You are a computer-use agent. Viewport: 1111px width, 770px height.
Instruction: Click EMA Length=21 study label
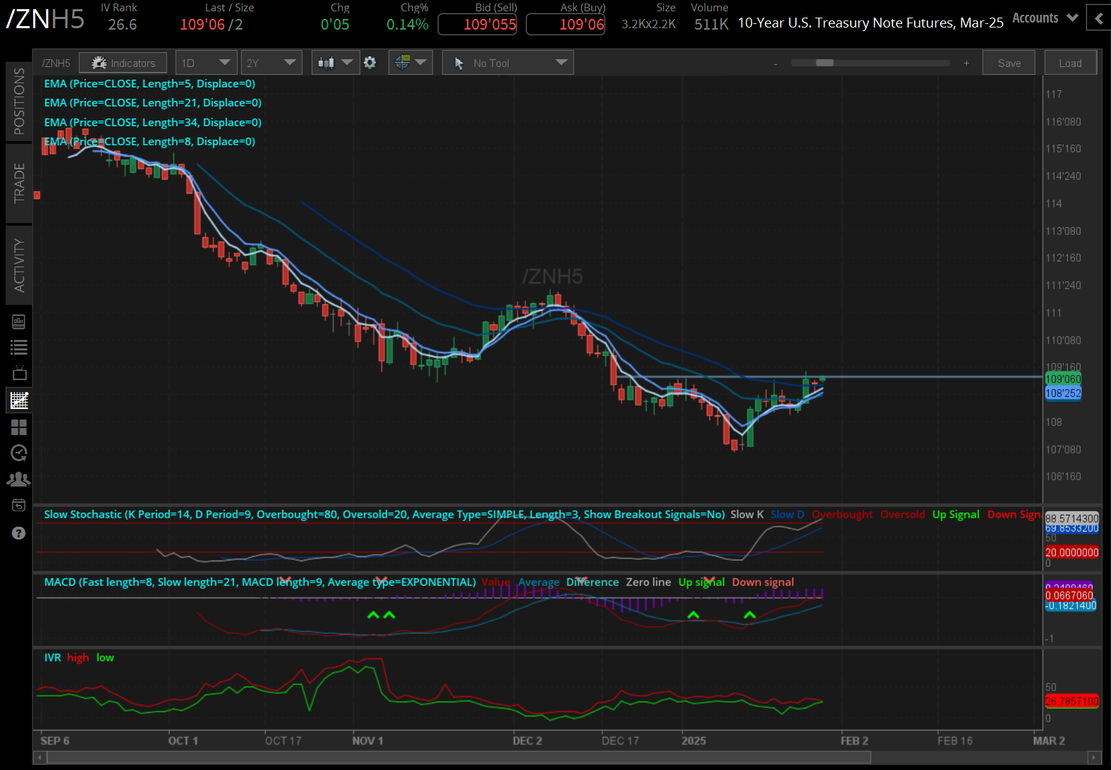(152, 102)
